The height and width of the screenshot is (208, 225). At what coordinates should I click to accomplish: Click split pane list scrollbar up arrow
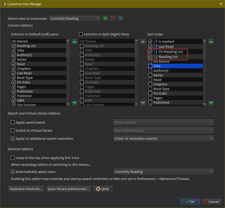(x=136, y=40)
